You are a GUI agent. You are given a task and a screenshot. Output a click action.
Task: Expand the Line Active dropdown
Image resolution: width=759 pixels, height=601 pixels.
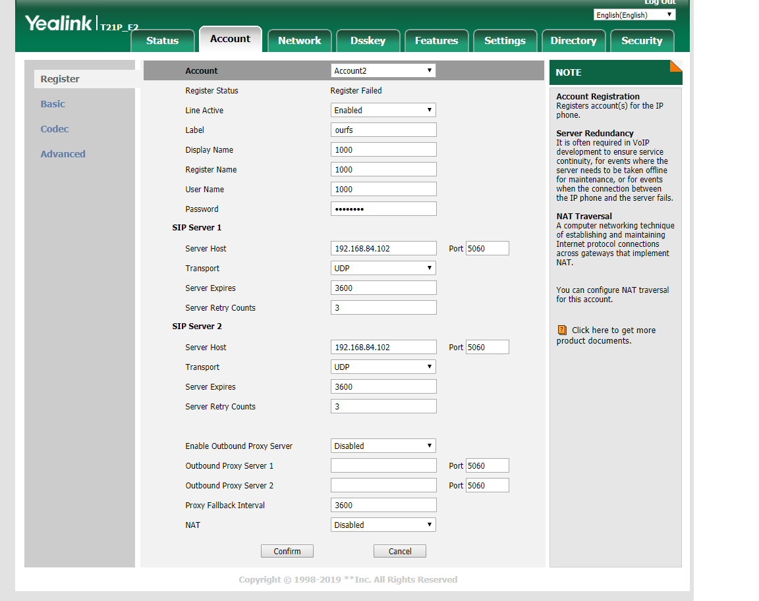[383, 110]
